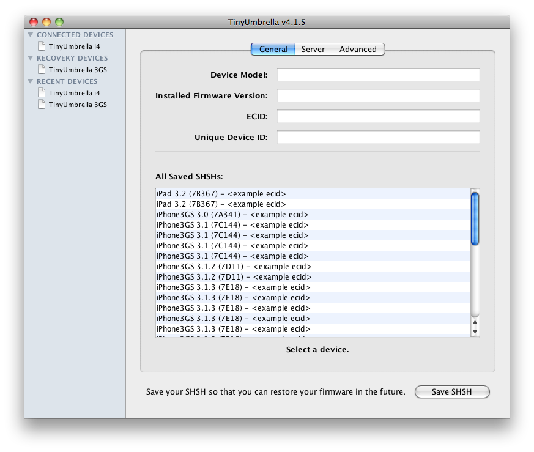Click the TinyUmbrella i4 icon under Connected Devices
This screenshot has height=452, width=534.
(42, 46)
